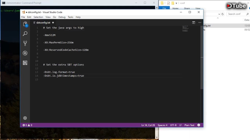This screenshot has height=140, width=250.
Task: Click the '# Set the java args to high' comment
Action: coord(64,28)
